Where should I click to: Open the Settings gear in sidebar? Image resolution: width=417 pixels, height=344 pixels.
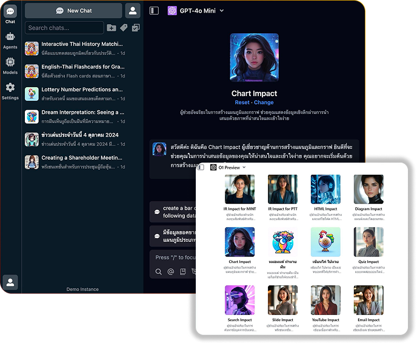[10, 91]
